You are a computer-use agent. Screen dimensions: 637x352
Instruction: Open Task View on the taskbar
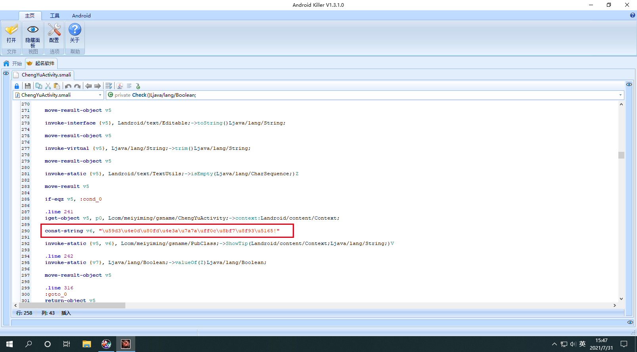[67, 344]
